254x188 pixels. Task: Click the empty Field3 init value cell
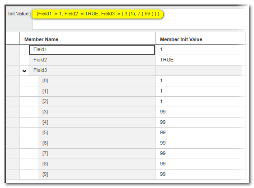tap(199, 70)
